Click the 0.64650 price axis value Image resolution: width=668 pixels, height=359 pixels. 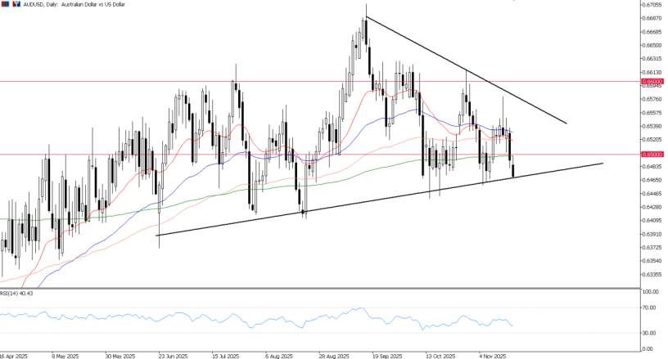652,180
